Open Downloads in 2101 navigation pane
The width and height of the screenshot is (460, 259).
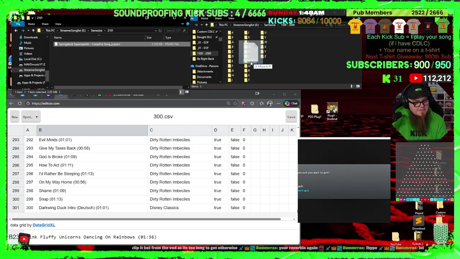[31, 37]
